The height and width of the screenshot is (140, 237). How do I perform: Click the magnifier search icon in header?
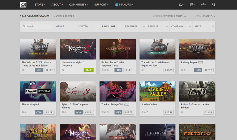pyautogui.click(x=213, y=4)
